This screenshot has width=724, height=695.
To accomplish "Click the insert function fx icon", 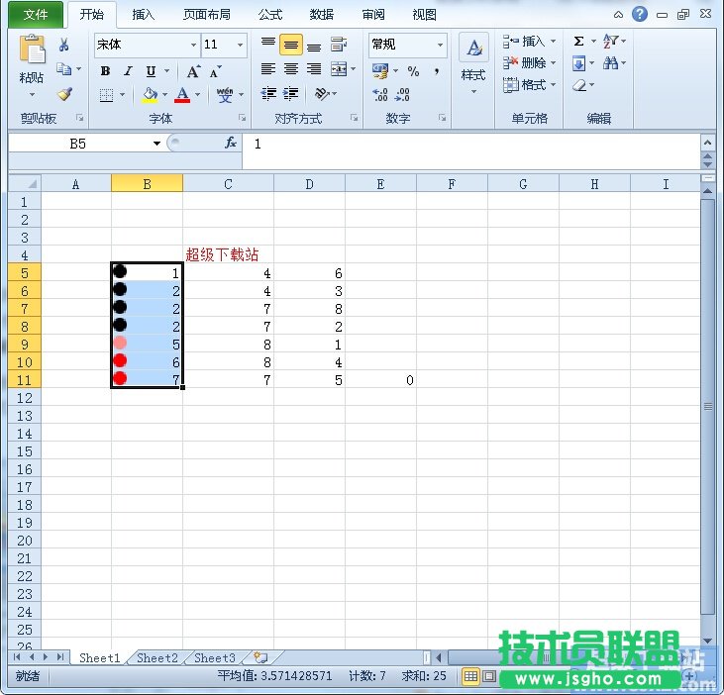I will point(231,144).
